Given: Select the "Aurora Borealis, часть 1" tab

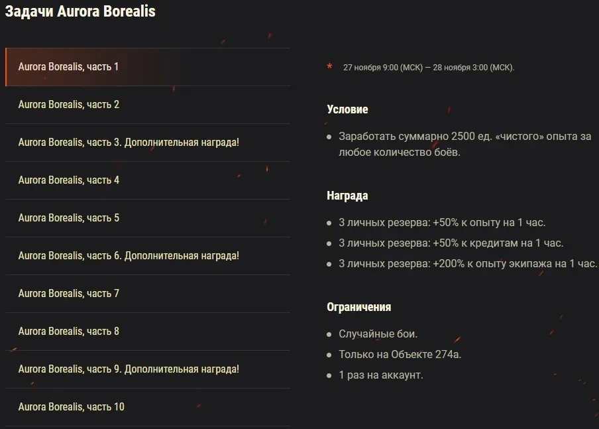Looking at the screenshot, I should [69, 67].
